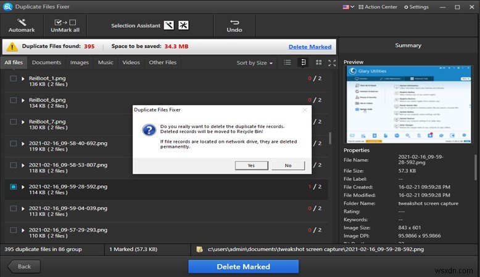480x277 pixels.
Task: Check 2021-02-16_09-59-04-039.png group checkbox
Action: tap(13, 209)
